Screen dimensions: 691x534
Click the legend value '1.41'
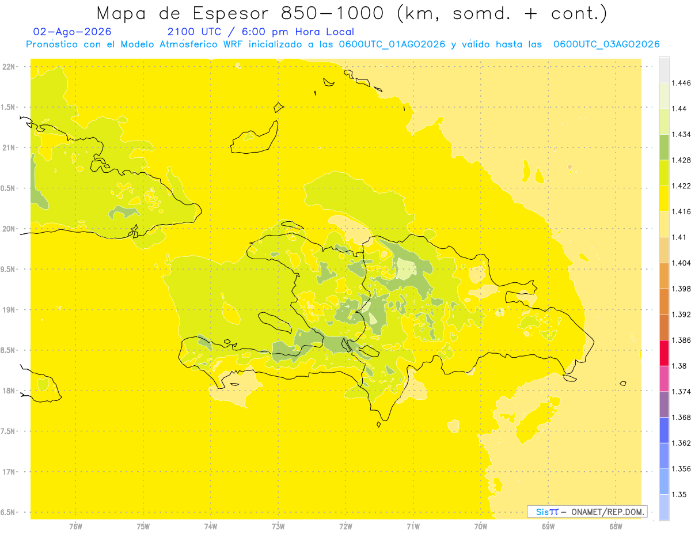679,237
